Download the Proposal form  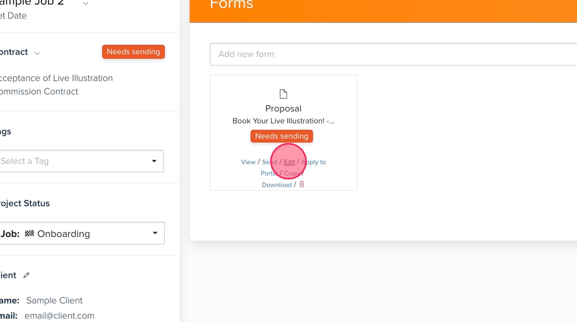277,184
